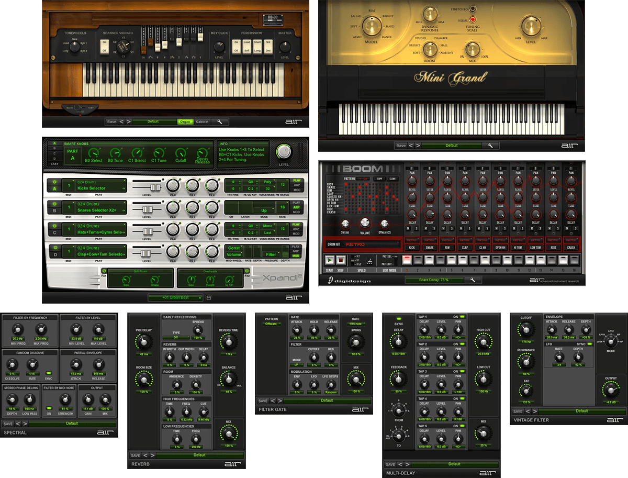Mute the Kick channel in Boom

(408, 229)
